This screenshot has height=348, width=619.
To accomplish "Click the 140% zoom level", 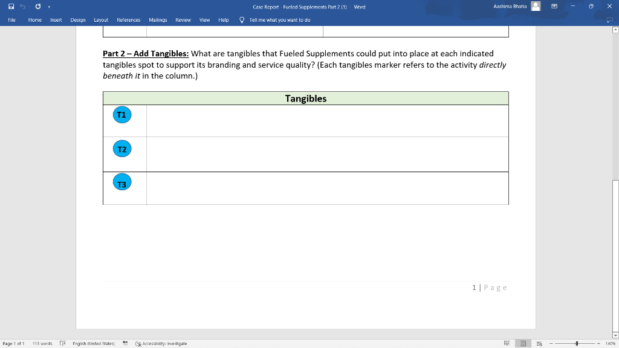I will point(611,344).
